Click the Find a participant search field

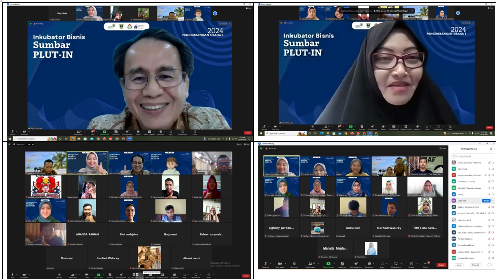click(x=474, y=157)
